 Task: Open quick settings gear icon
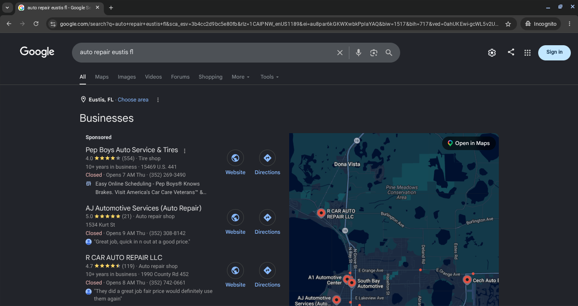pos(492,53)
